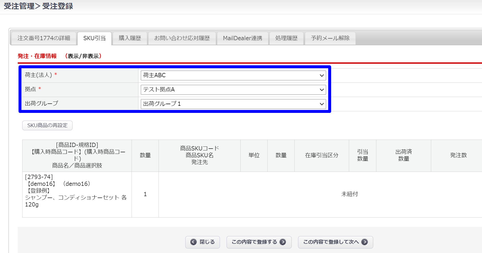Image resolution: width=482 pixels, height=253 pixels.
Task: Select the SKU引当 tab
Action: (x=94, y=38)
